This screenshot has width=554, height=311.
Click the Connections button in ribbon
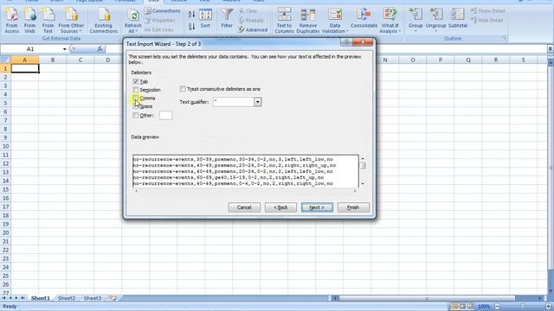coord(163,11)
